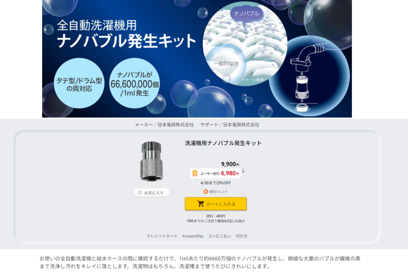The width and height of the screenshot is (408, 275).
Task: Click the faucet installation diagram graphic
Action: coord(302,78)
